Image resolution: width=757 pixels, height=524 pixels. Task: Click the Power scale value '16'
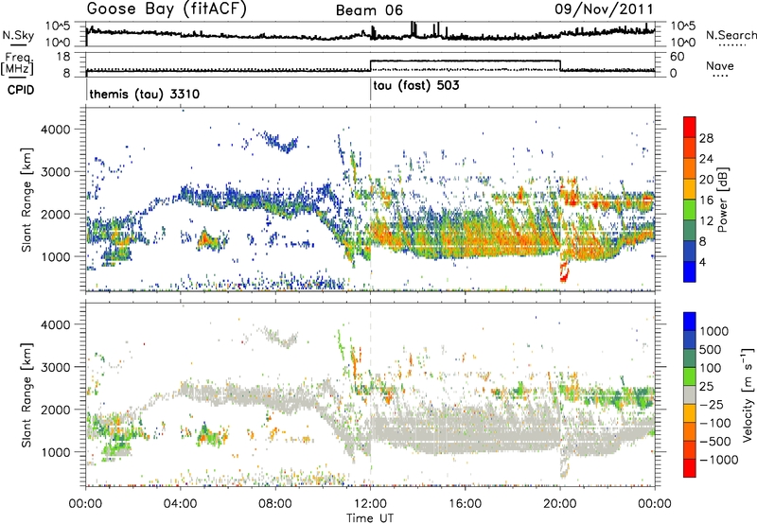pyautogui.click(x=706, y=201)
